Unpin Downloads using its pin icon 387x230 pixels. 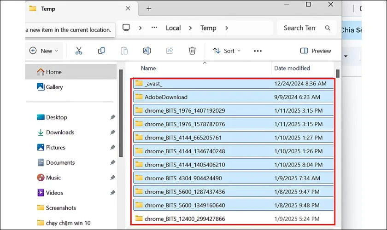click(x=112, y=132)
